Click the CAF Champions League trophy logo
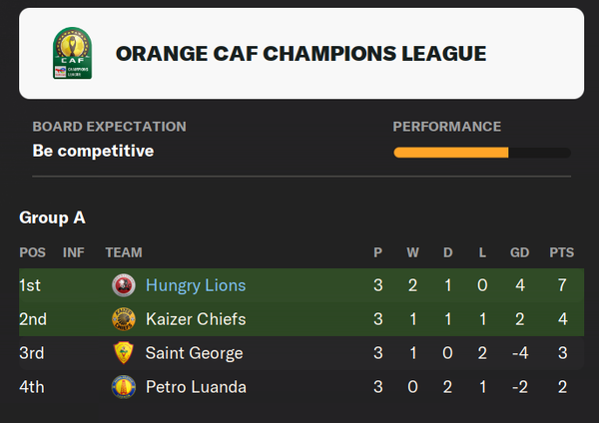599x423 pixels. [x=72, y=53]
